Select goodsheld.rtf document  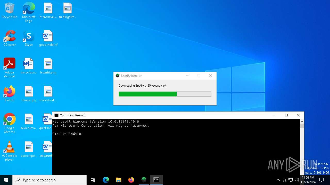click(48, 39)
